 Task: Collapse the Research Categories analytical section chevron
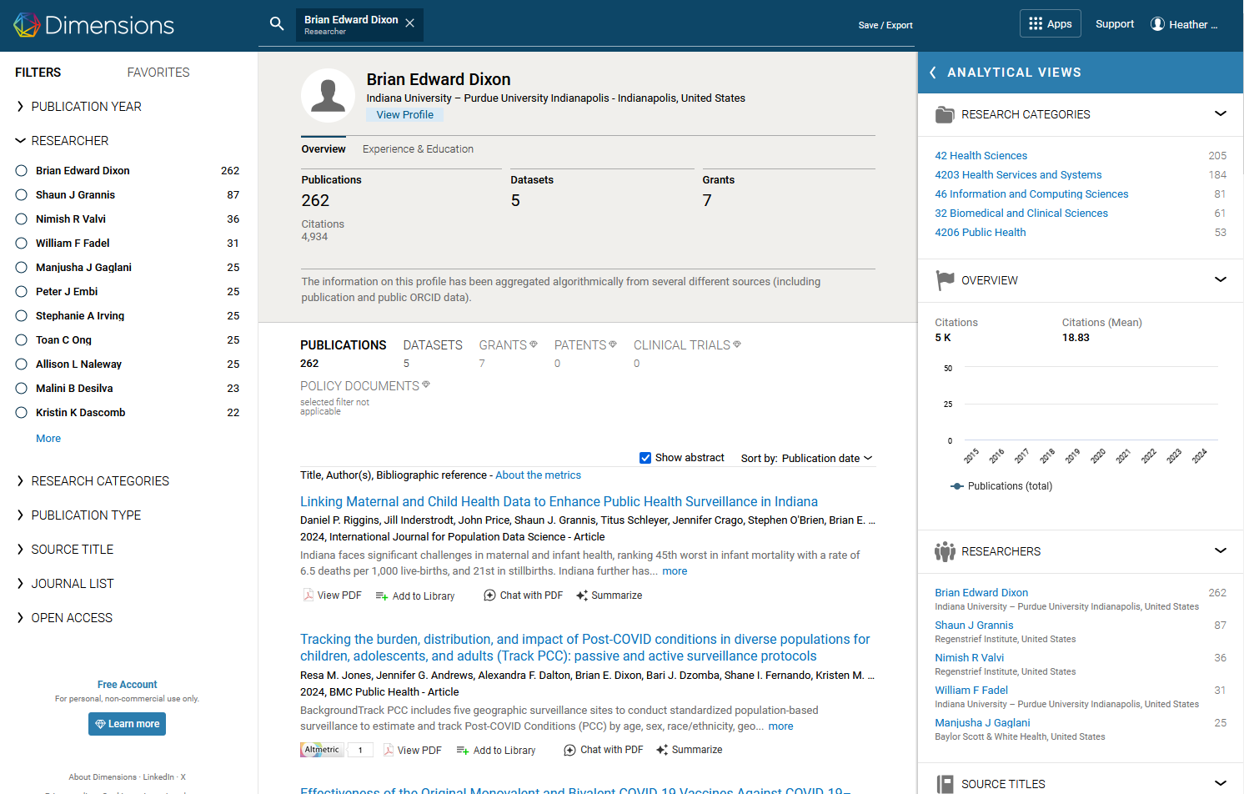click(x=1221, y=114)
